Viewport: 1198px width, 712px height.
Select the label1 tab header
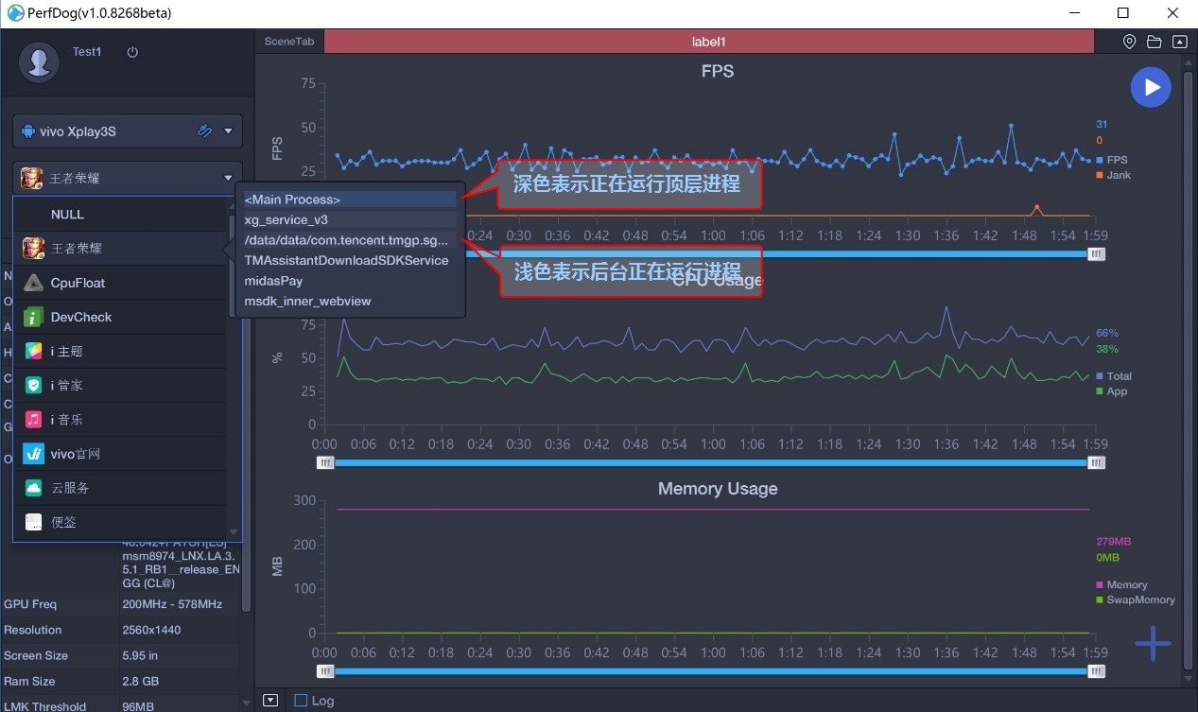point(708,41)
